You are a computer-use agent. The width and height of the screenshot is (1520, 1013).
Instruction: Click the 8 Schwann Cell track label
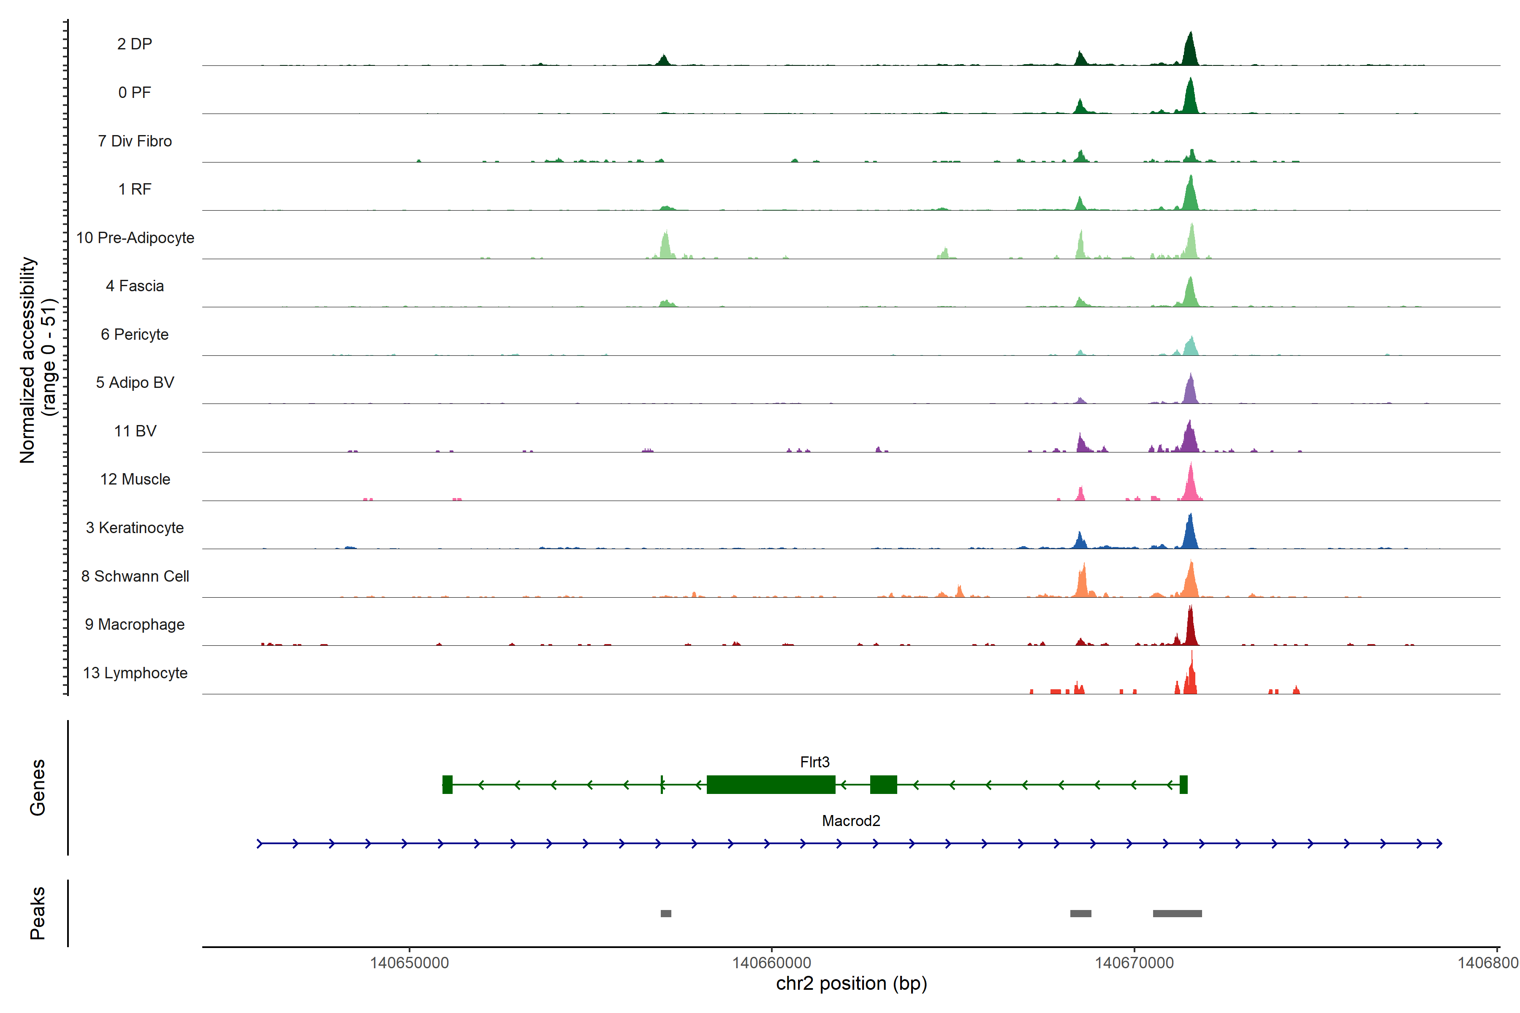(x=135, y=576)
